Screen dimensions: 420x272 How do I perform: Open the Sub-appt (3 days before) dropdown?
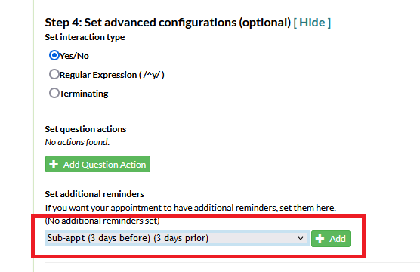click(x=177, y=238)
